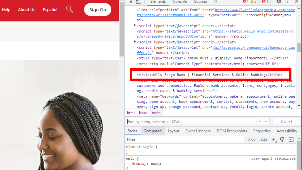Switch to the Elements tab
Image resolution: width=302 pixels, height=170 pixels.
click(158, 2)
